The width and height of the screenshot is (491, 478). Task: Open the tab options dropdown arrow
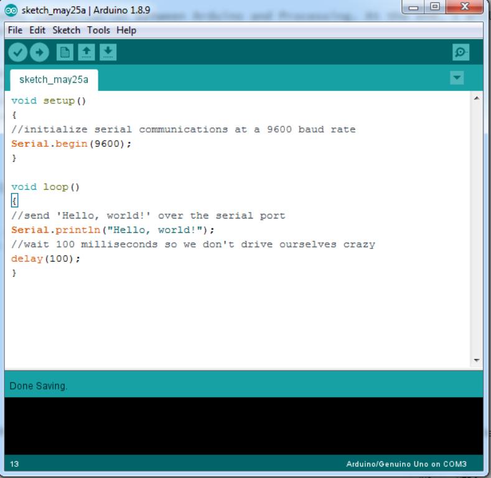pos(457,77)
